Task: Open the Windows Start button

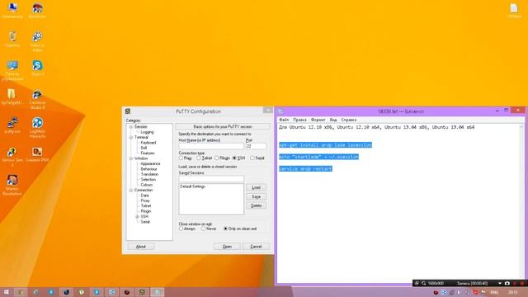Action: click(6, 292)
